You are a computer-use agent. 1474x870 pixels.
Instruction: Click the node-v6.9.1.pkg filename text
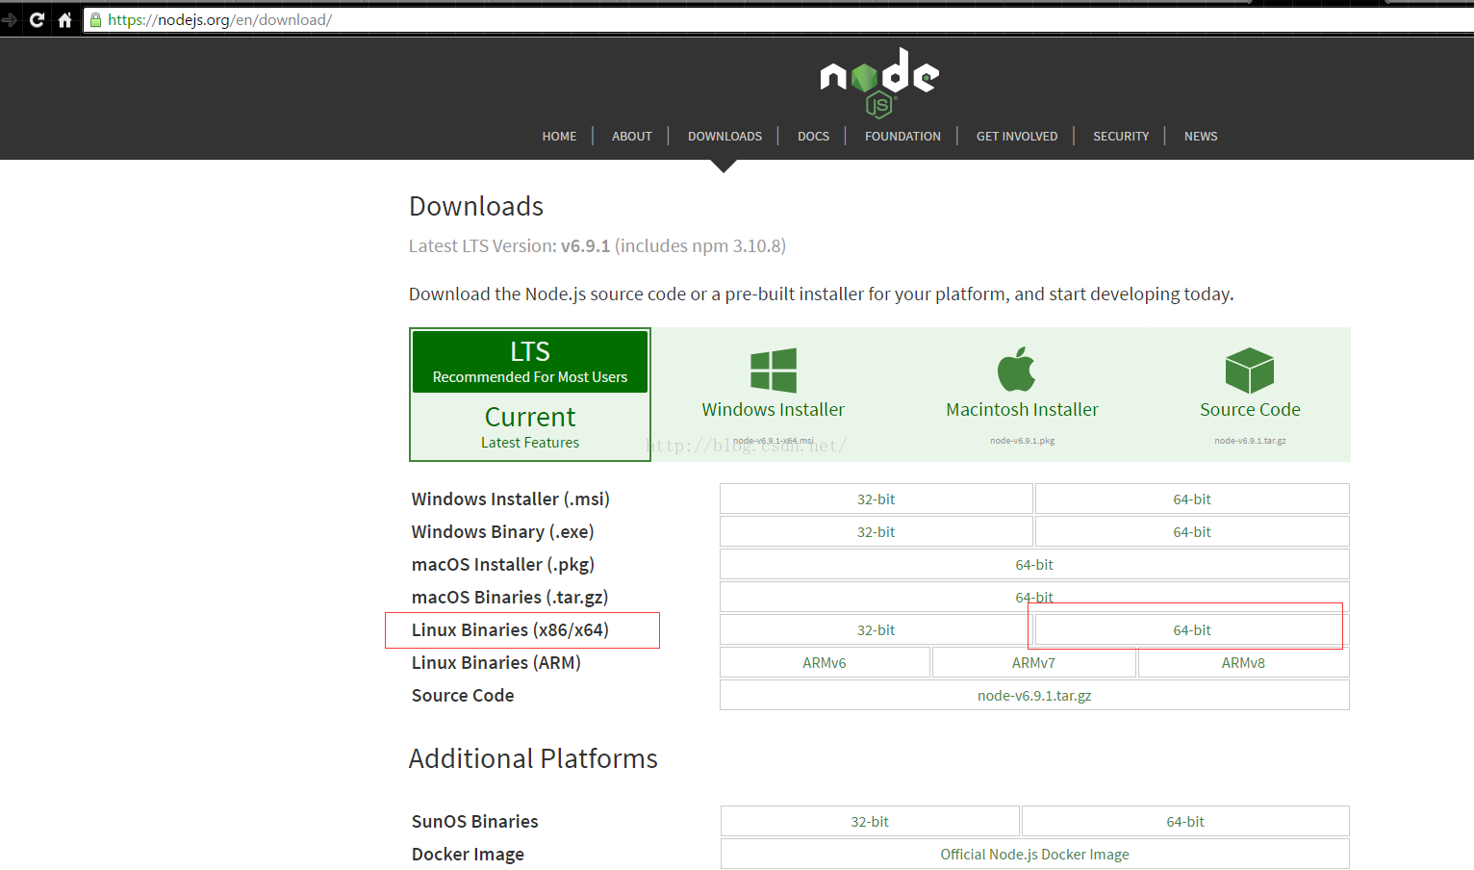point(1022,441)
